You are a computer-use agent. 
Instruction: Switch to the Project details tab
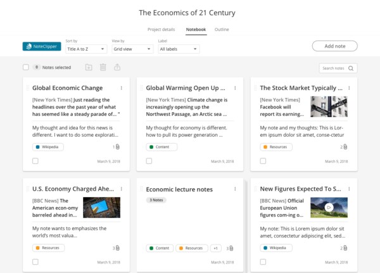pos(161,29)
